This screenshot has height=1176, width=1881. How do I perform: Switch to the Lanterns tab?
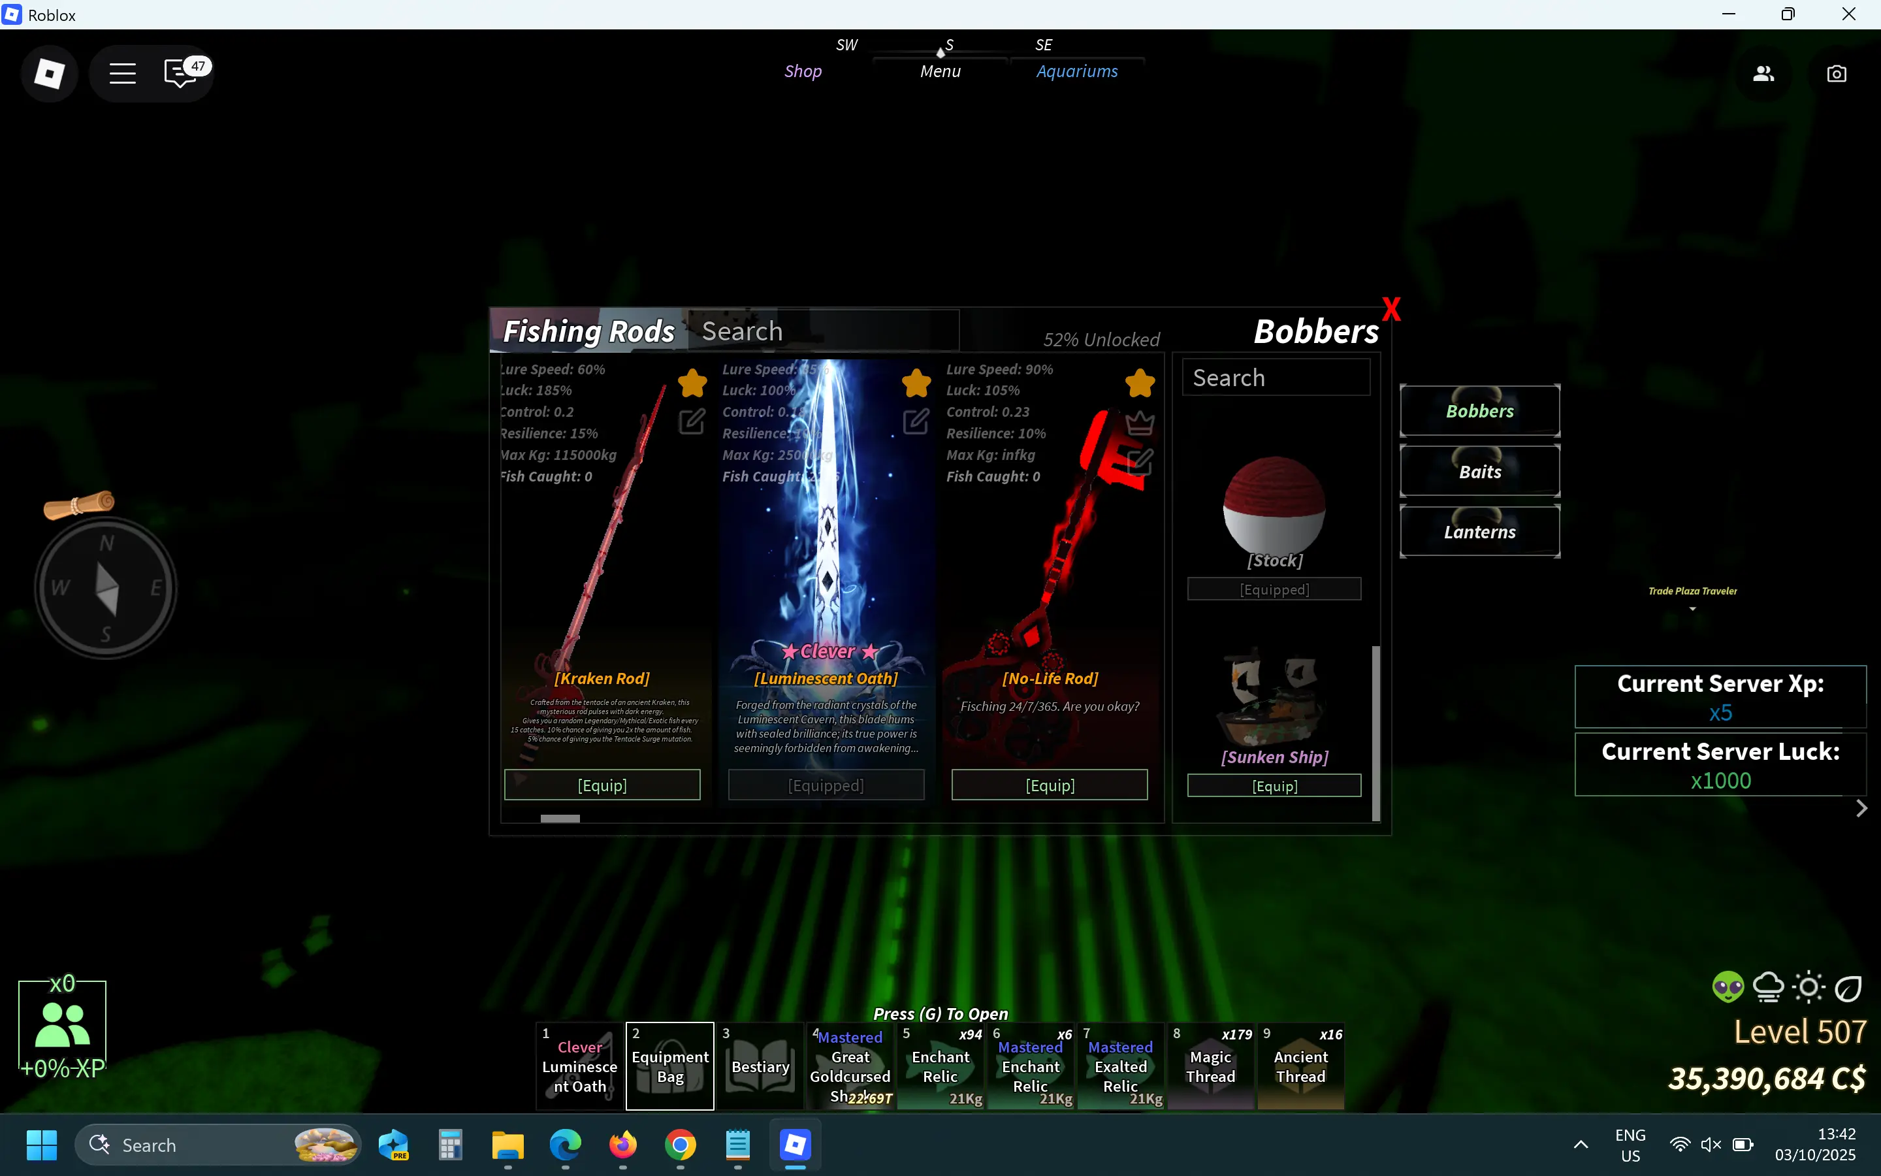[1479, 532]
